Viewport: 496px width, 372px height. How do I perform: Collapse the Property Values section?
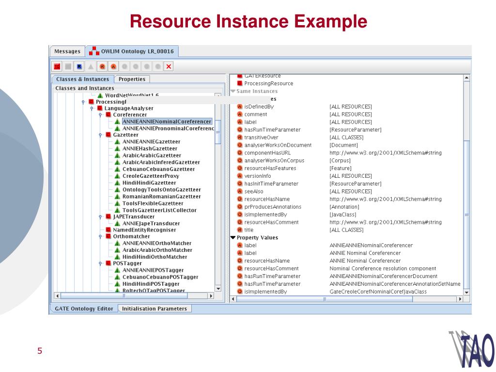[233, 237]
